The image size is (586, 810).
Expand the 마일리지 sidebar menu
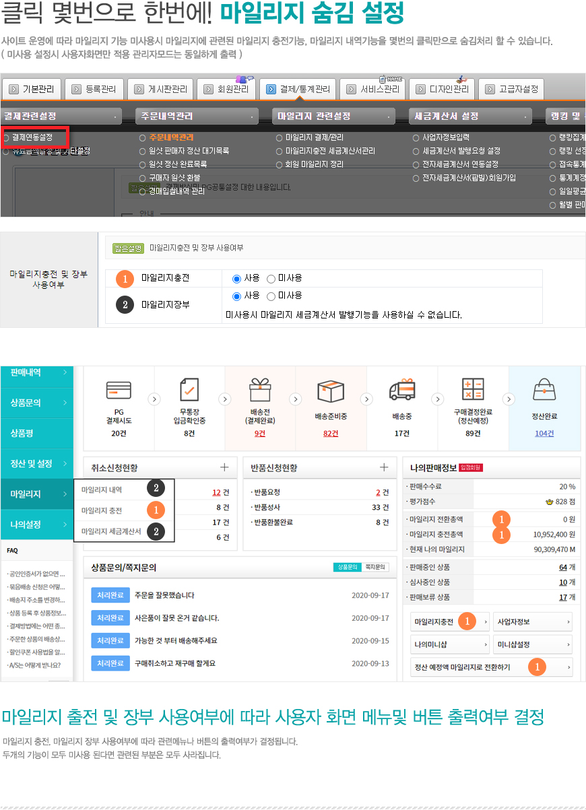[36, 494]
